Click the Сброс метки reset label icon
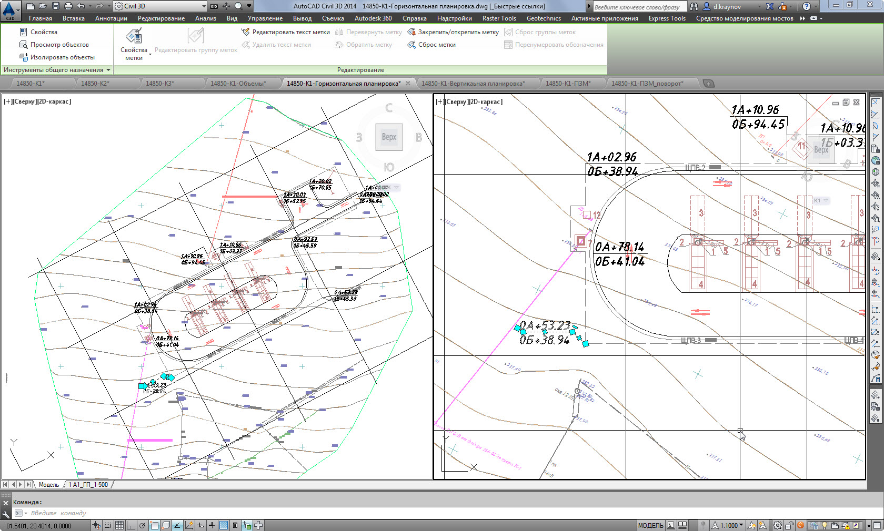 (411, 45)
